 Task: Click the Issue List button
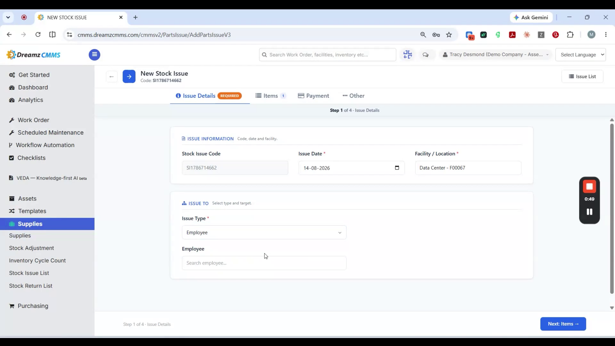(x=582, y=76)
